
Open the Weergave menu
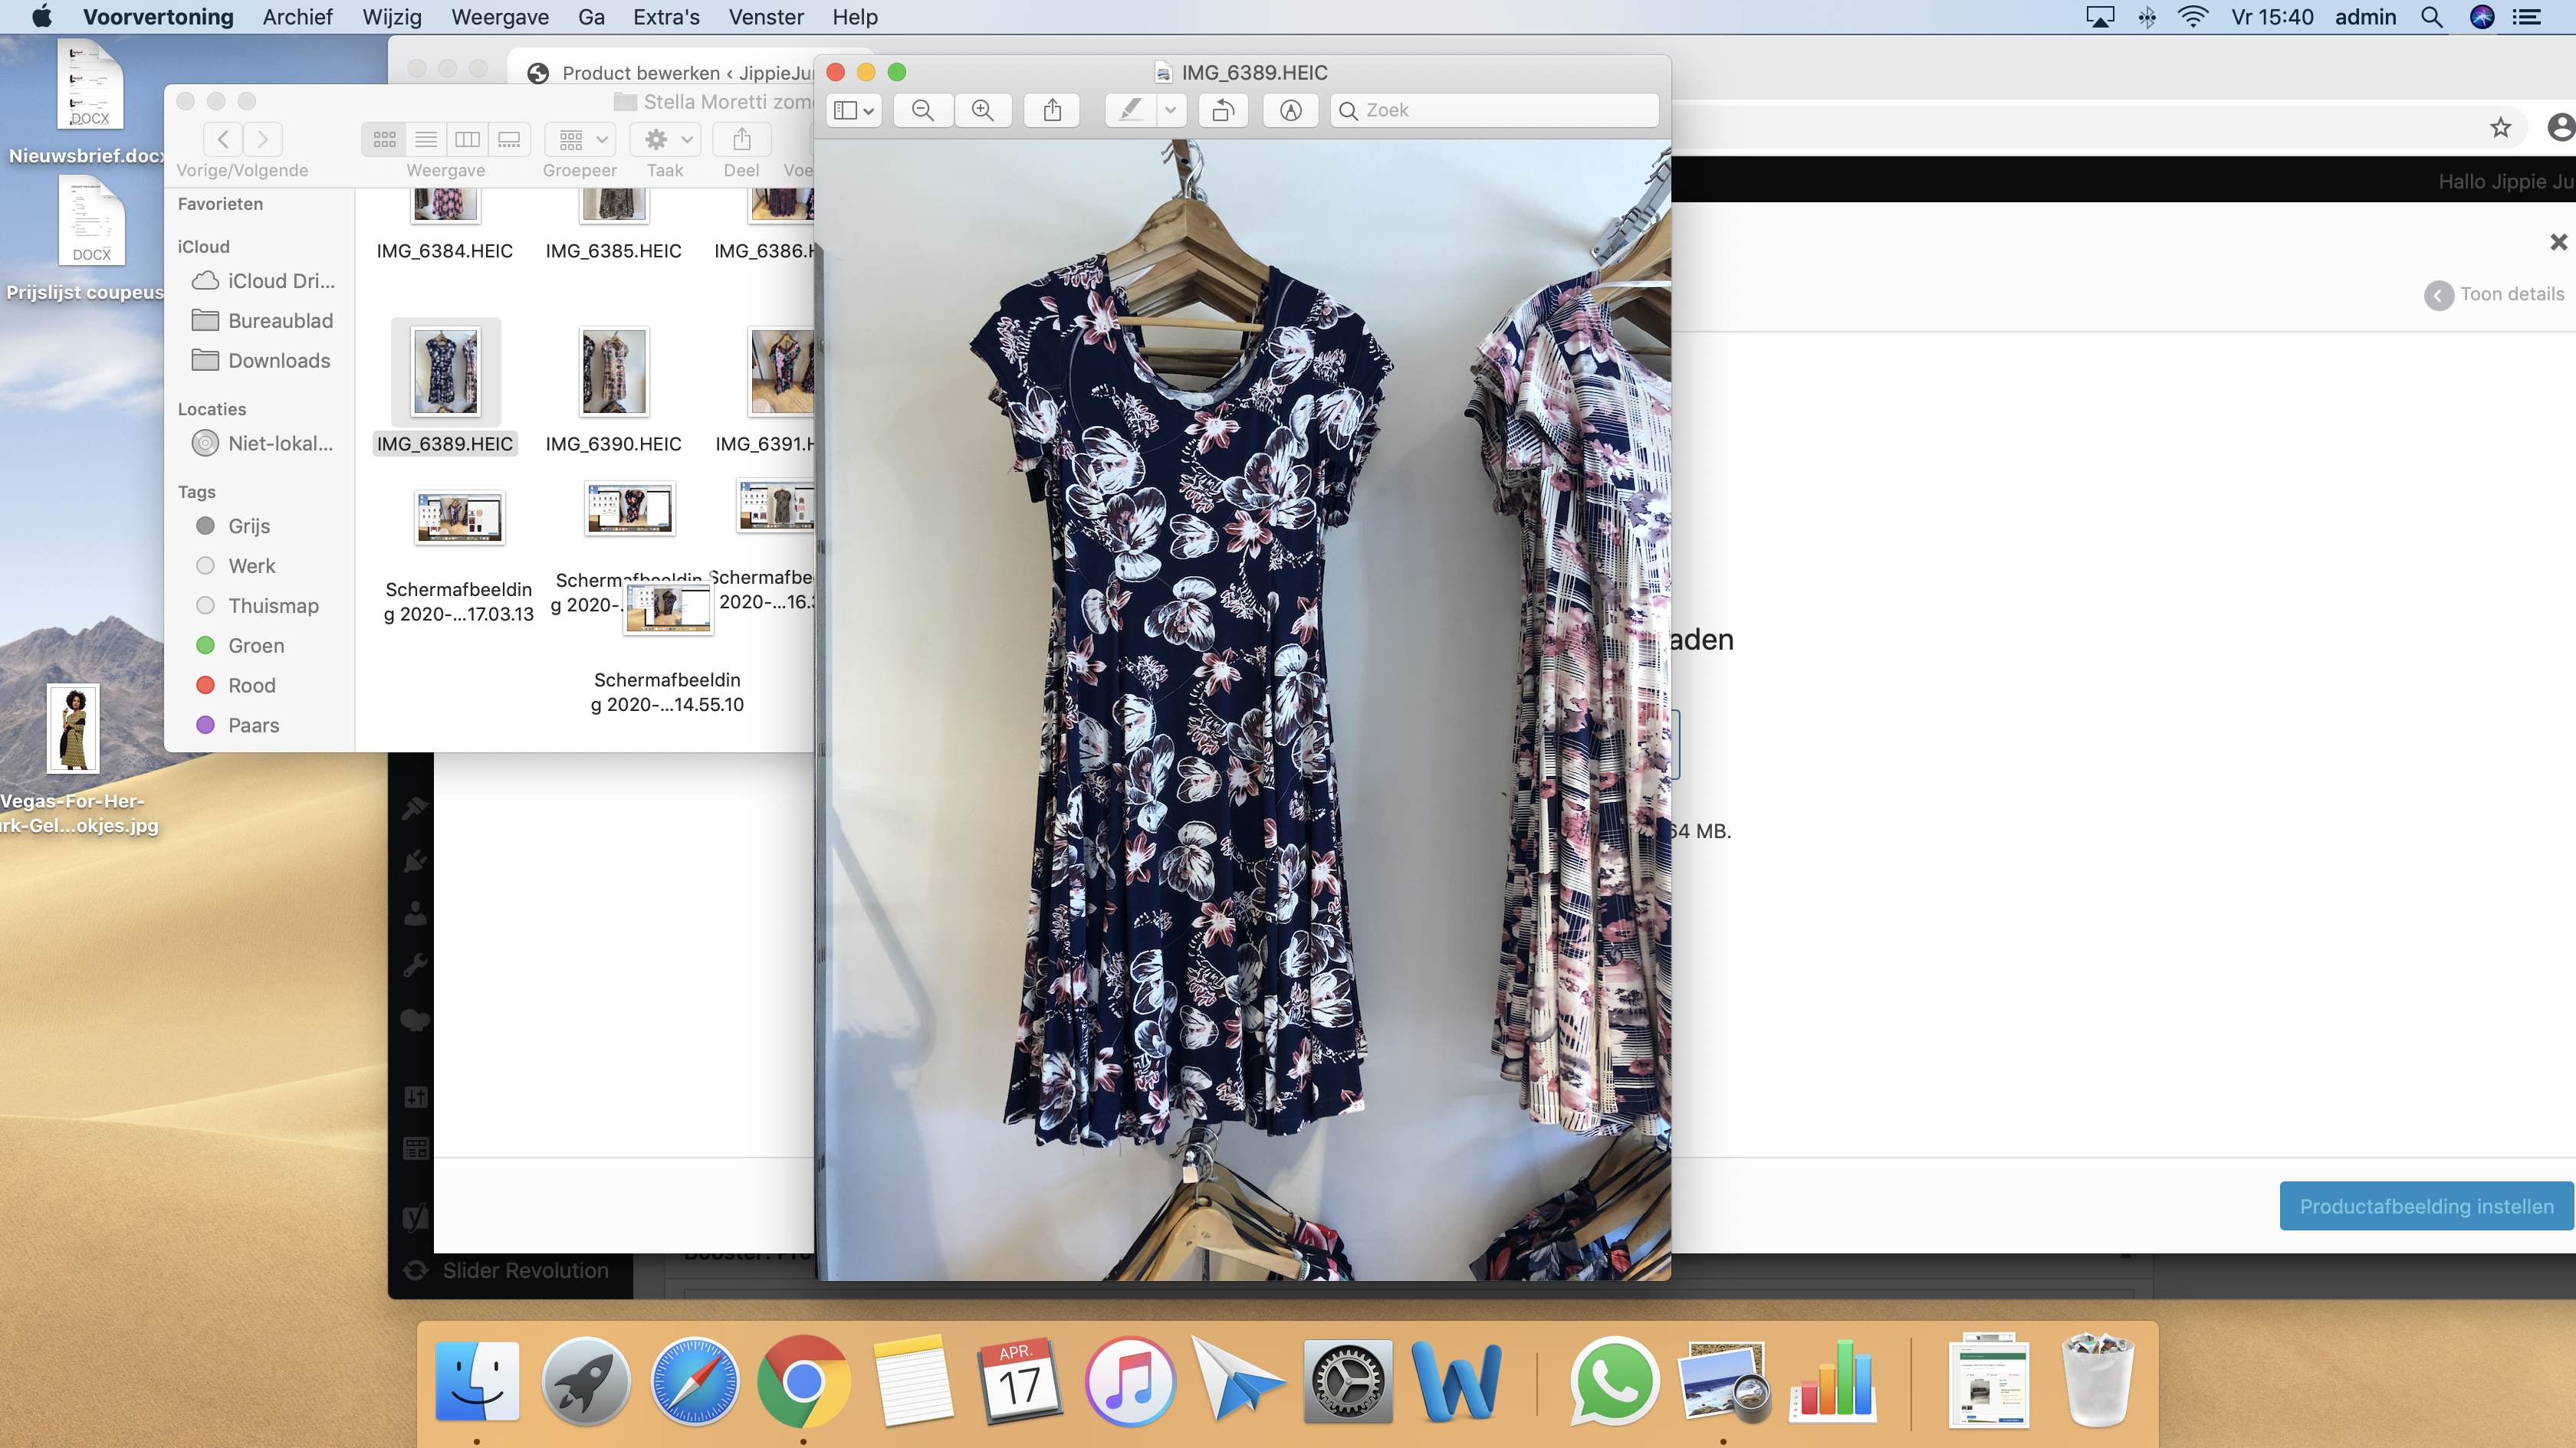pos(499,17)
